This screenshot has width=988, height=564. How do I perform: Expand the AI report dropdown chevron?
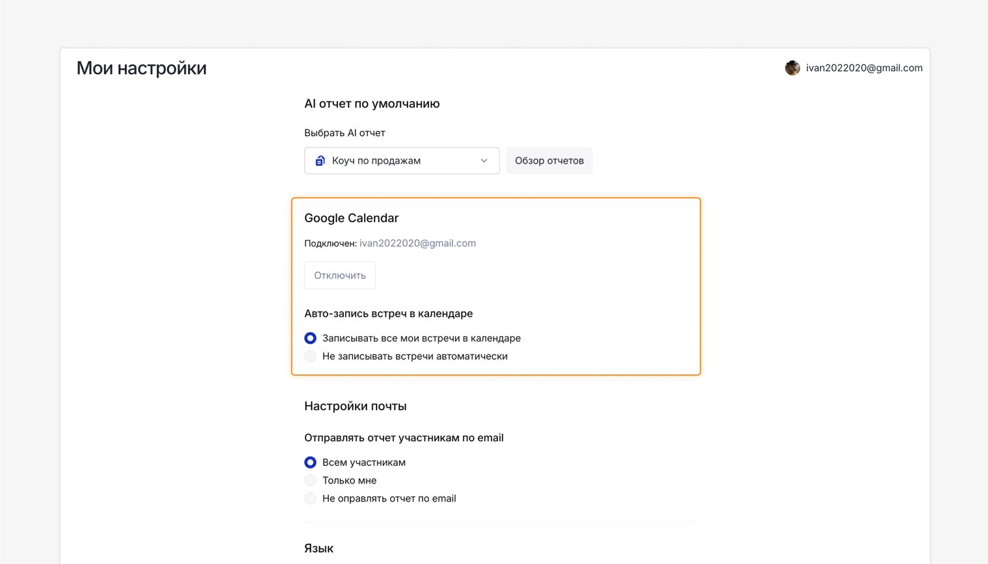pos(484,161)
